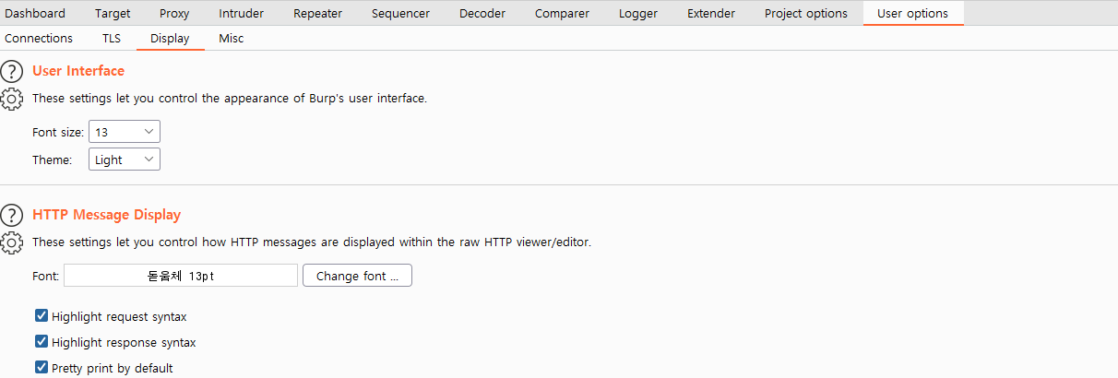This screenshot has height=378, width=1118.
Task: Open the Extender tab
Action: pos(711,13)
